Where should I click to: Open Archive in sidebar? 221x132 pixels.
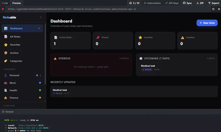(x=22, y=53)
